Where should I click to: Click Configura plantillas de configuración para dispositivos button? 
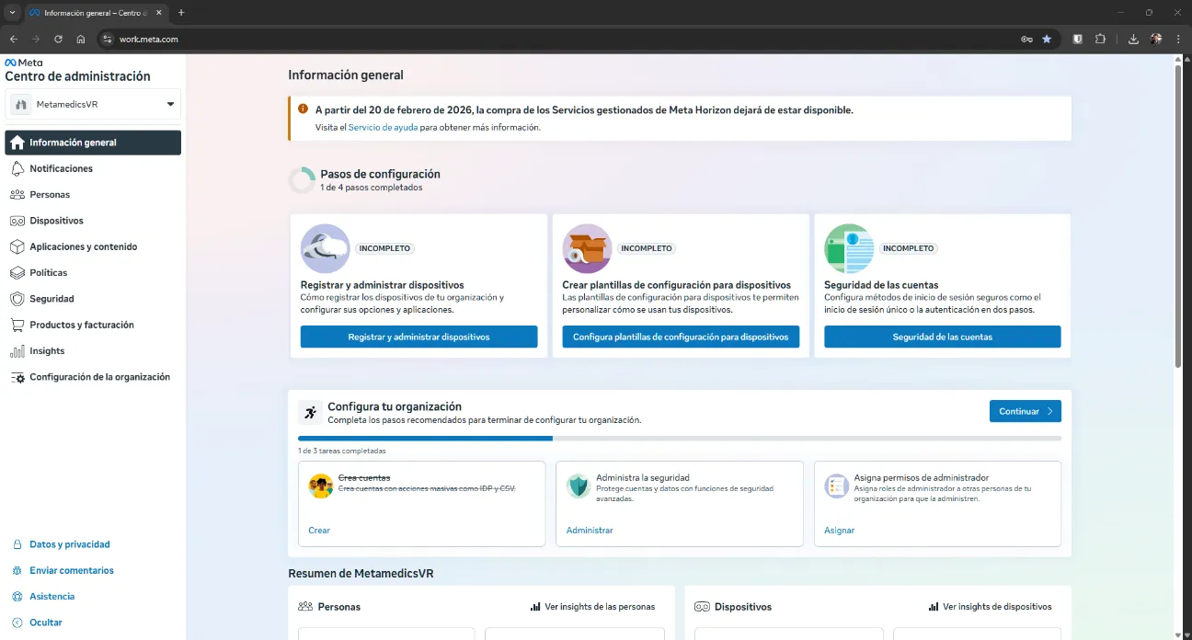[681, 337]
